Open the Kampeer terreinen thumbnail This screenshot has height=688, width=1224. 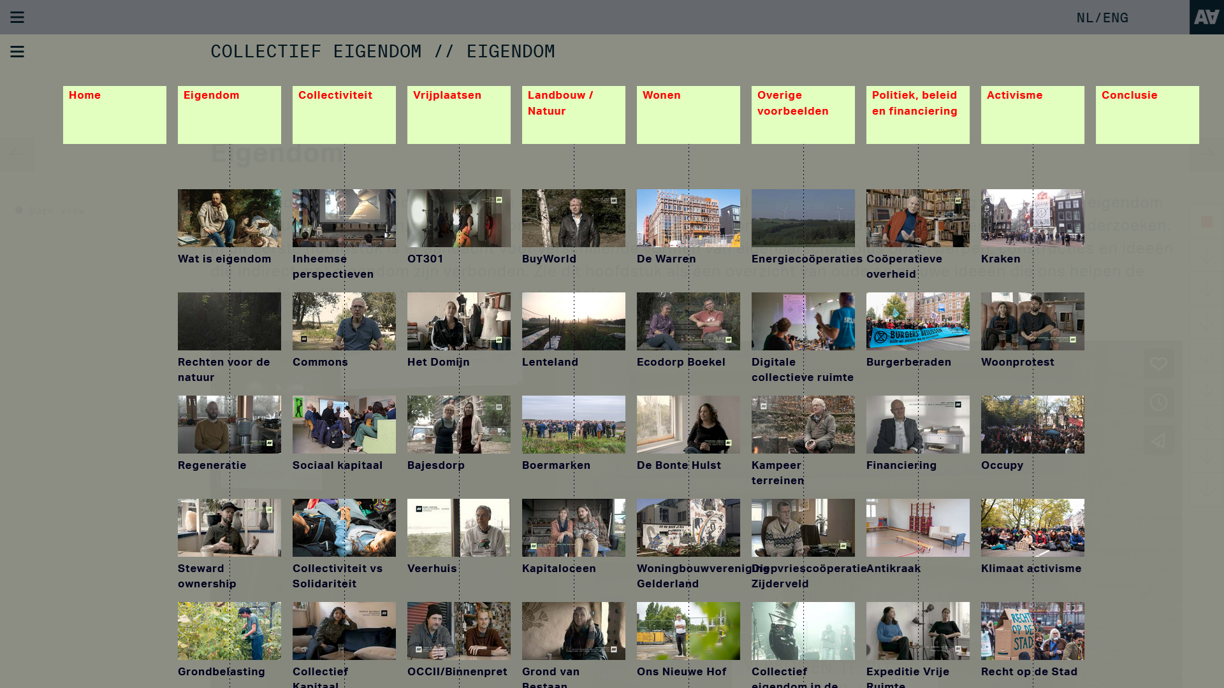coord(803,424)
